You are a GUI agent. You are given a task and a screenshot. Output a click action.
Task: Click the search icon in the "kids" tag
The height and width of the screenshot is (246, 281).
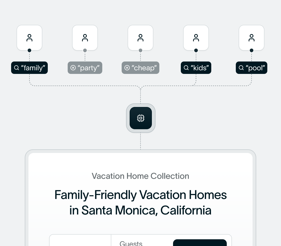tap(186, 68)
